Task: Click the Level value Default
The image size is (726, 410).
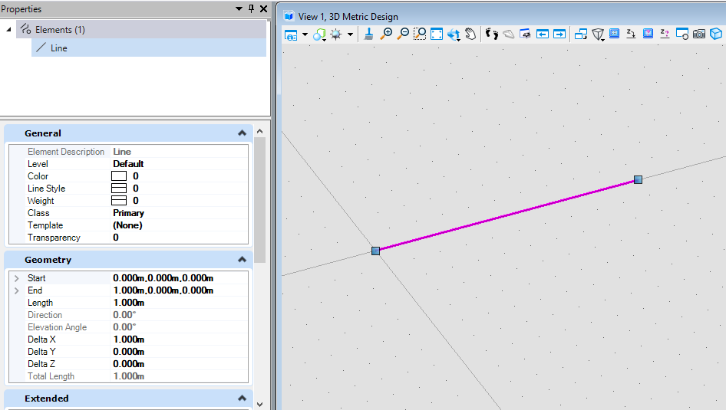Action: (128, 164)
